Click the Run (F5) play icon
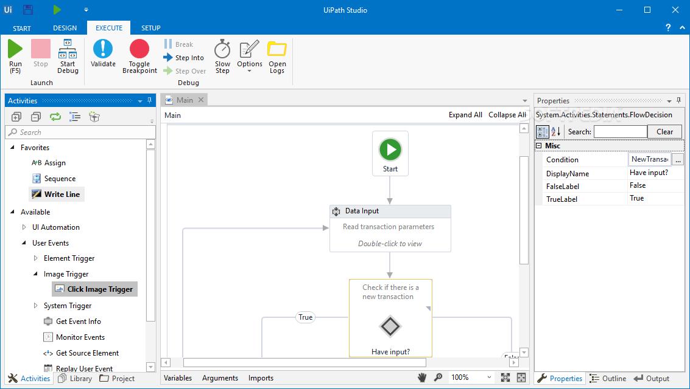690x389 pixels. (15, 49)
